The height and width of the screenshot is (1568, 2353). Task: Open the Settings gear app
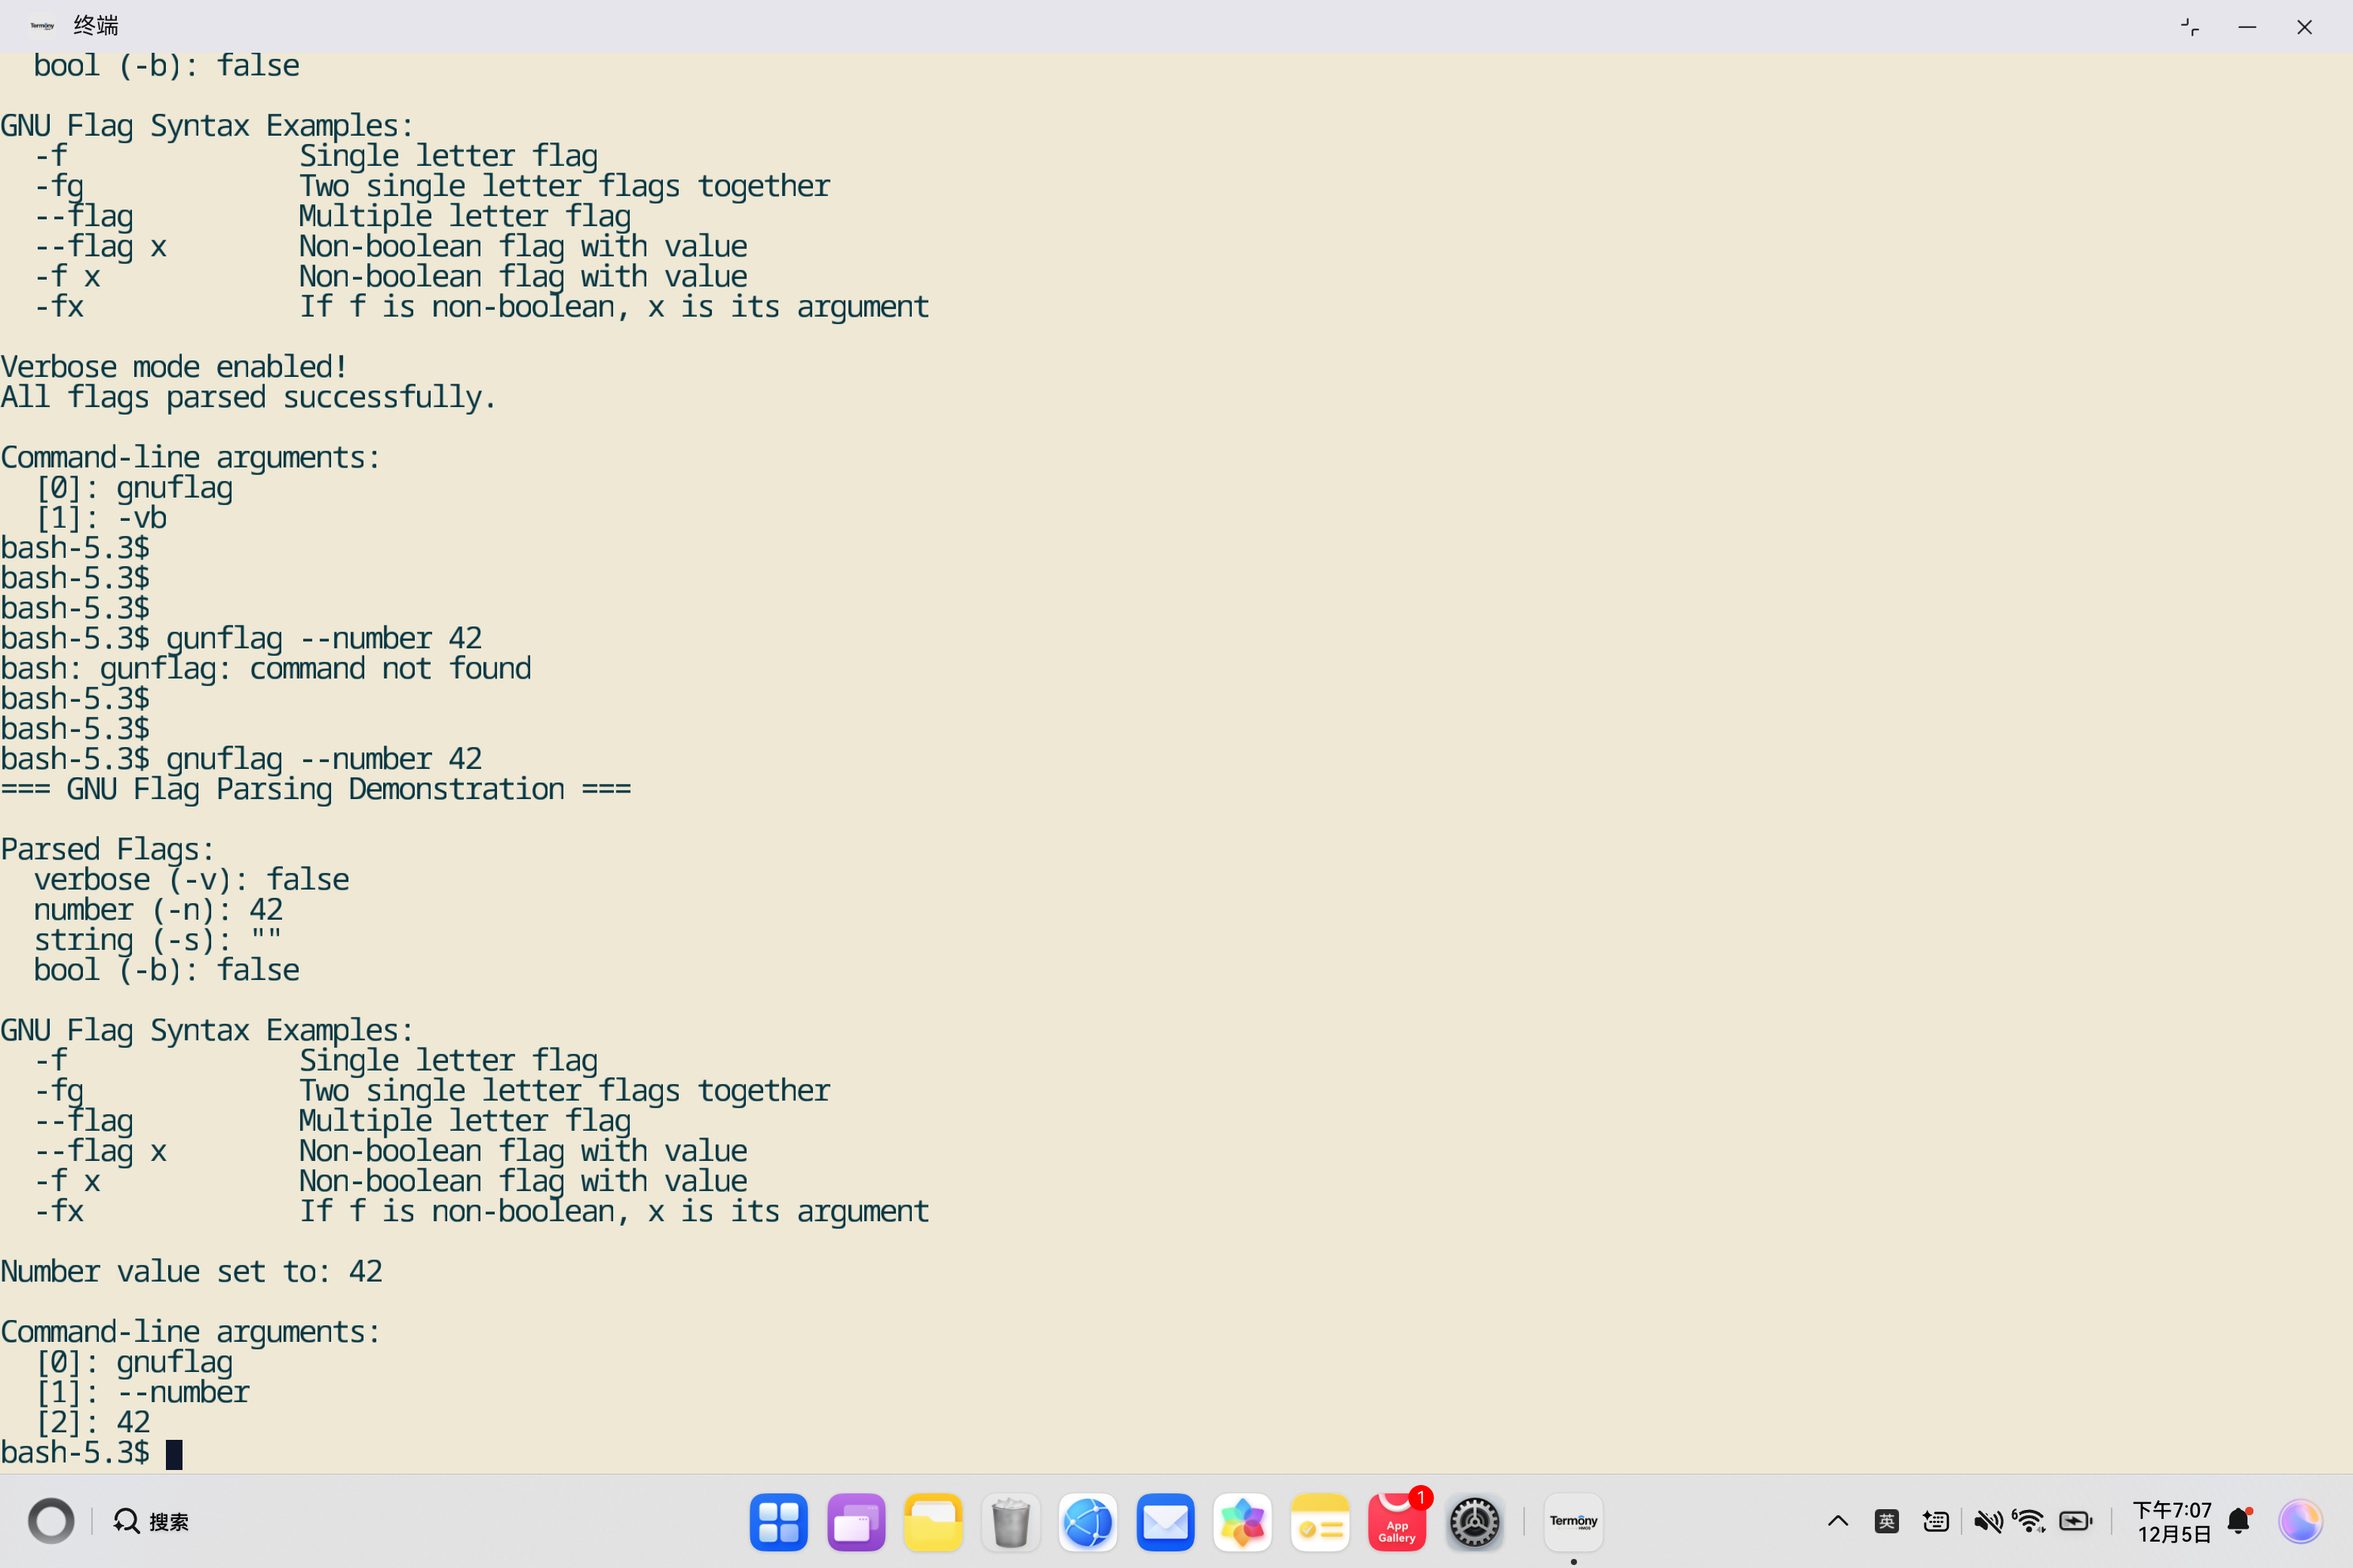(x=1474, y=1522)
